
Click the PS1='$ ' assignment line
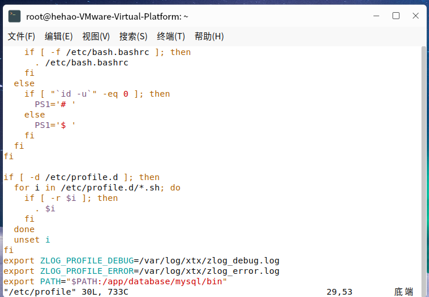pos(55,125)
